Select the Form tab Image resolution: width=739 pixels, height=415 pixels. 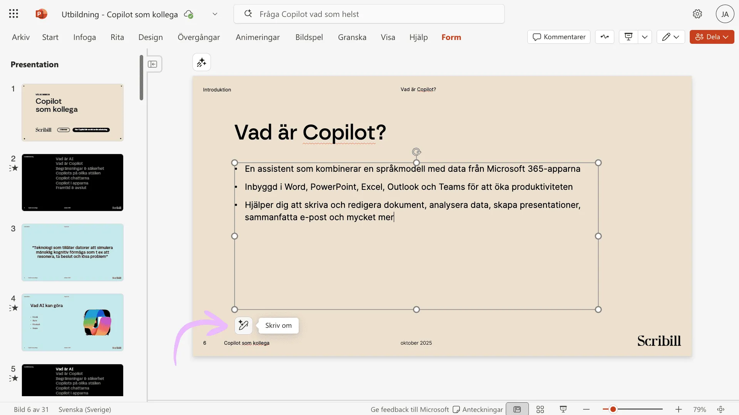tap(451, 37)
